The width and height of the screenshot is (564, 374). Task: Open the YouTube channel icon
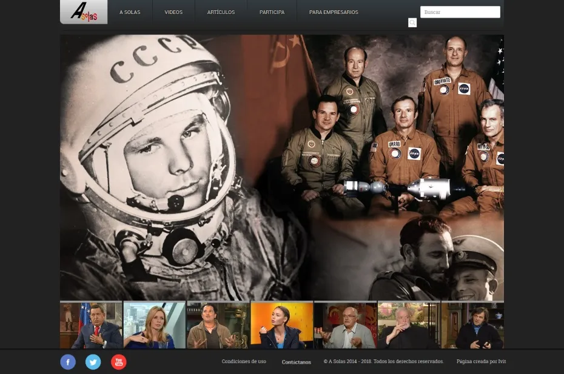[x=119, y=362]
